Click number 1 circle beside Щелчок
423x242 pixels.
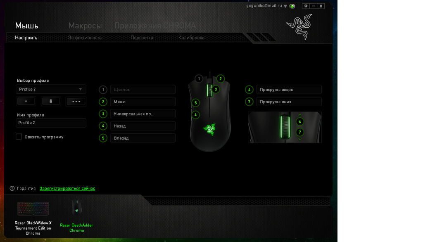[103, 90]
